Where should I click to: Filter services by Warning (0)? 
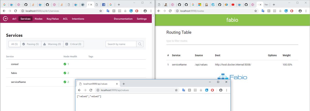click(x=52, y=44)
